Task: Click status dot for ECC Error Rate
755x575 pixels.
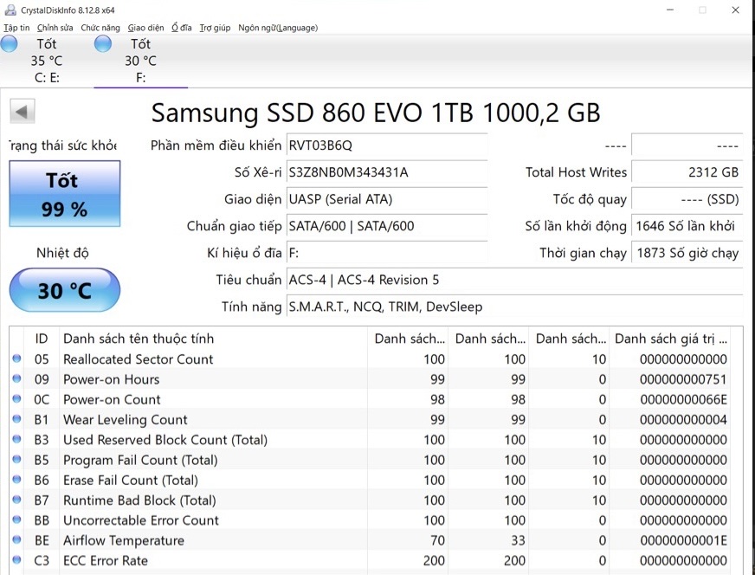Action: [x=16, y=559]
